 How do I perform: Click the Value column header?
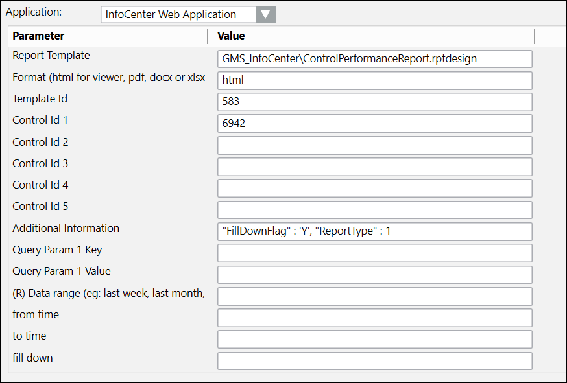coord(231,36)
